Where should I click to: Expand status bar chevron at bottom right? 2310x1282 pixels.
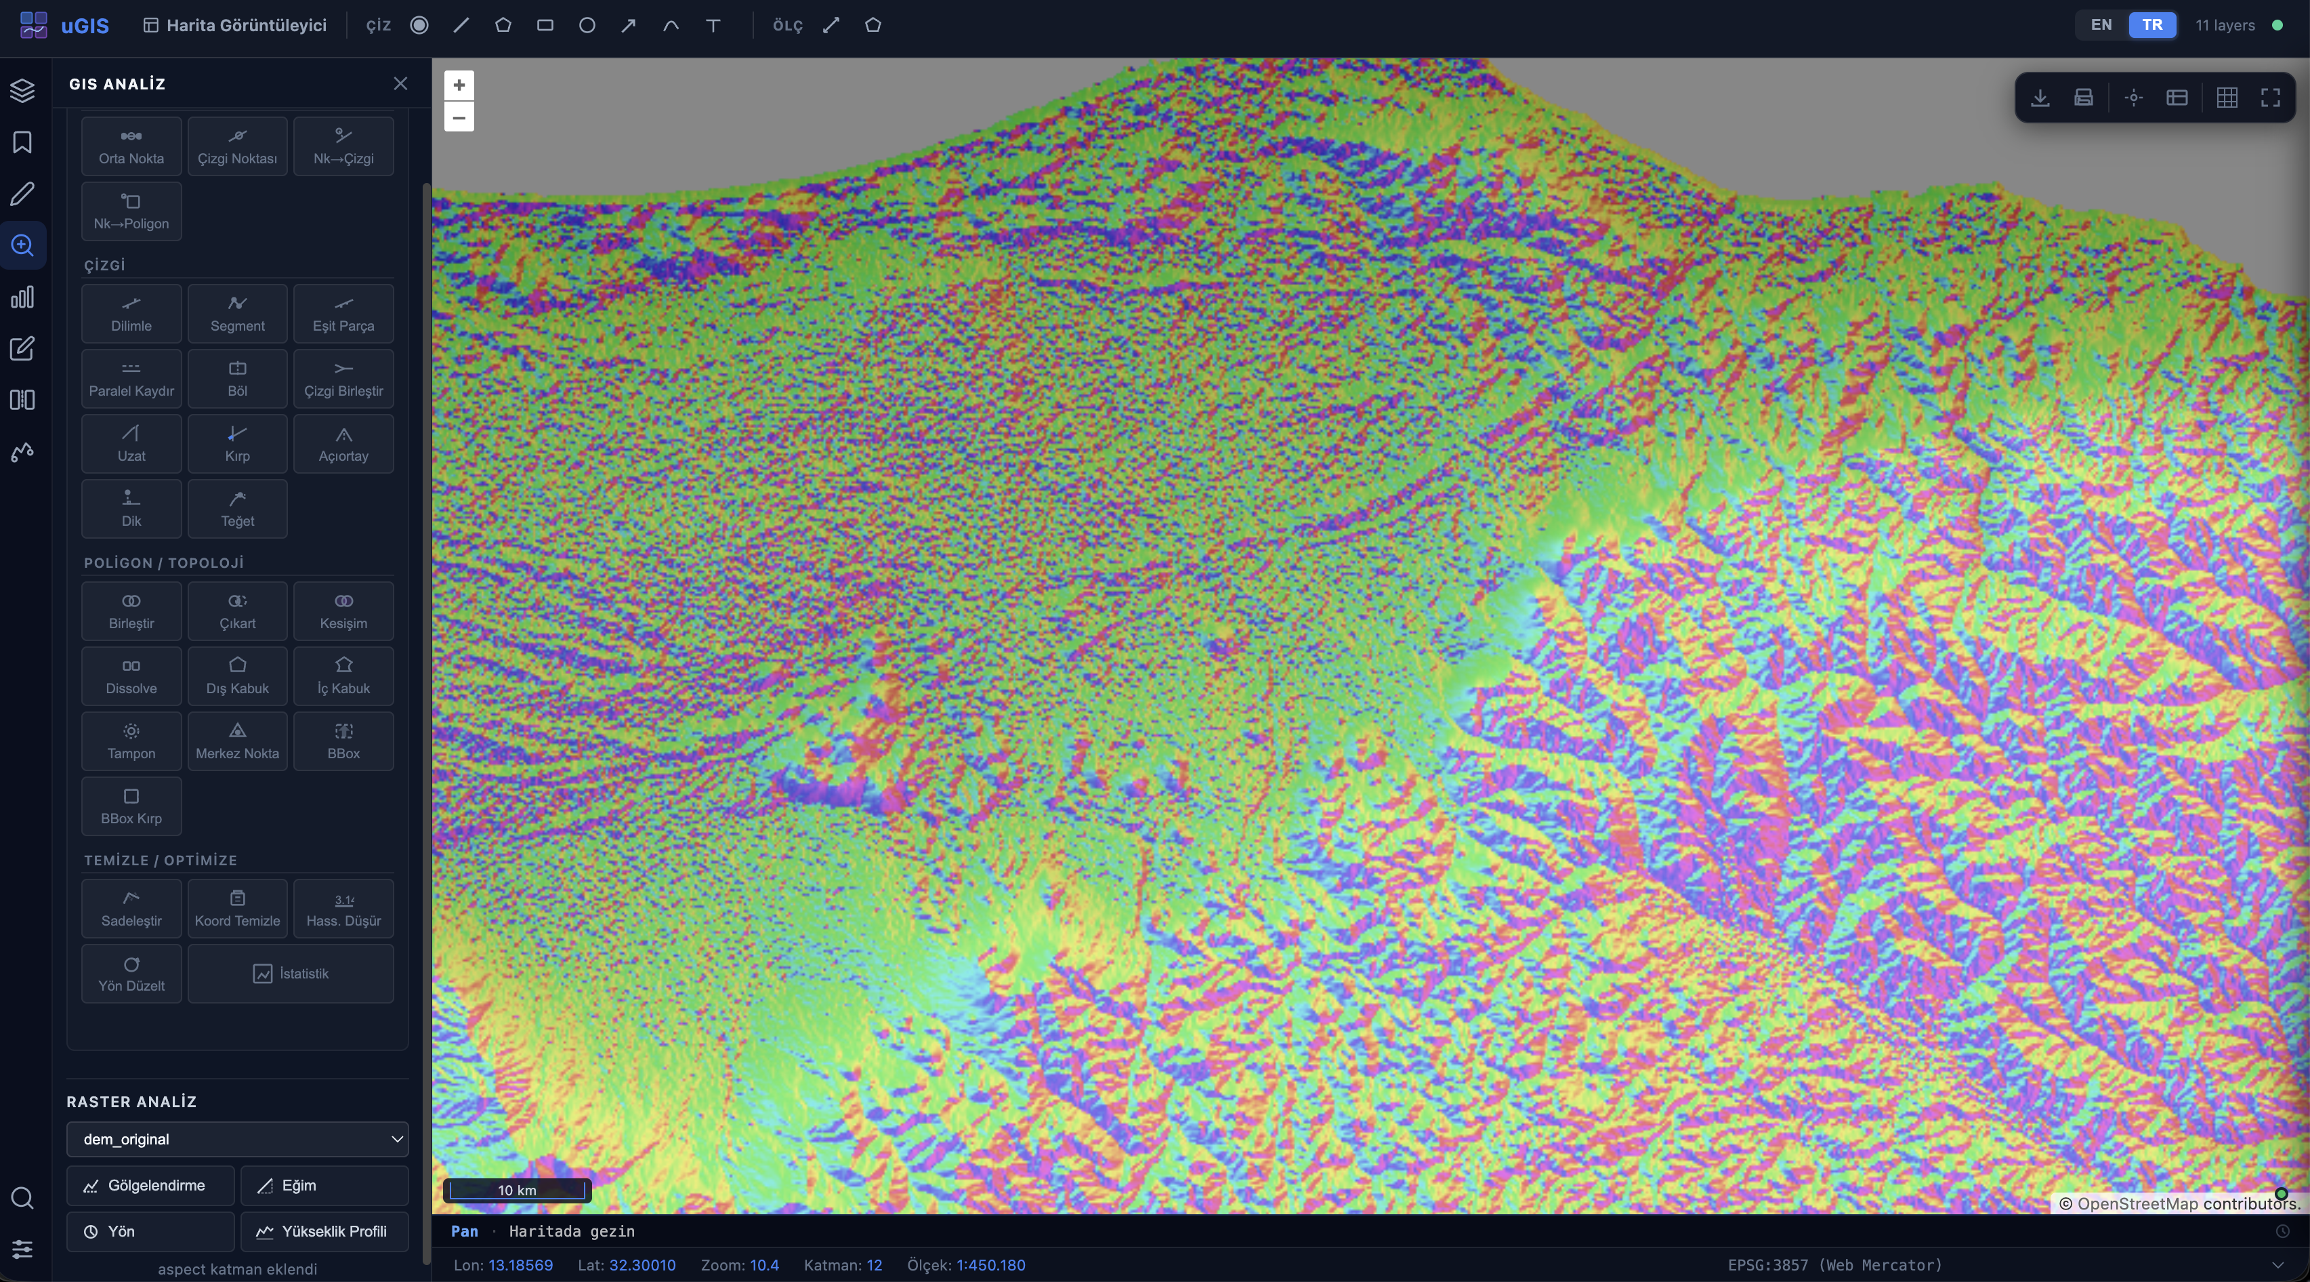(x=2277, y=1265)
